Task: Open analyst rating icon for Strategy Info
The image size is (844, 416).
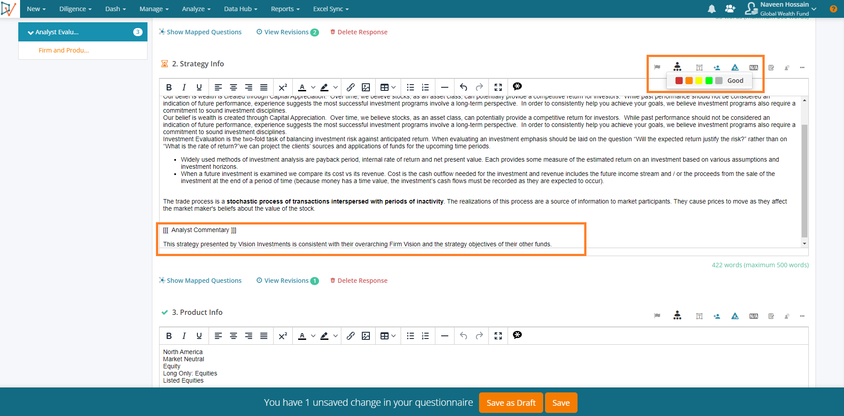Action: [x=677, y=67]
